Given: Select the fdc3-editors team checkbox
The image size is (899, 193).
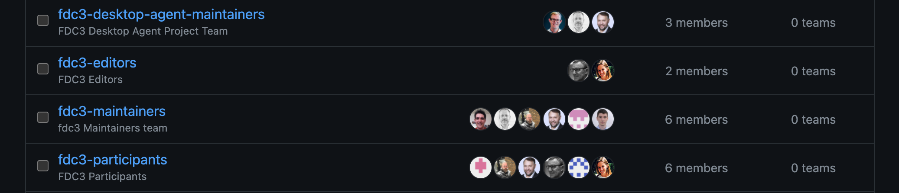Looking at the screenshot, I should pos(43,69).
